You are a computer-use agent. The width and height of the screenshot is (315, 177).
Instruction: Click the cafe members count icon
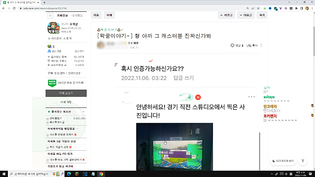pyautogui.click(x=49, y=51)
